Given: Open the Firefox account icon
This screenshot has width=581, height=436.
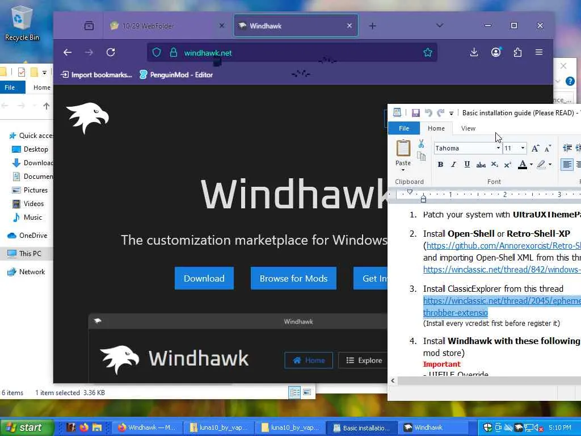Looking at the screenshot, I should [496, 53].
